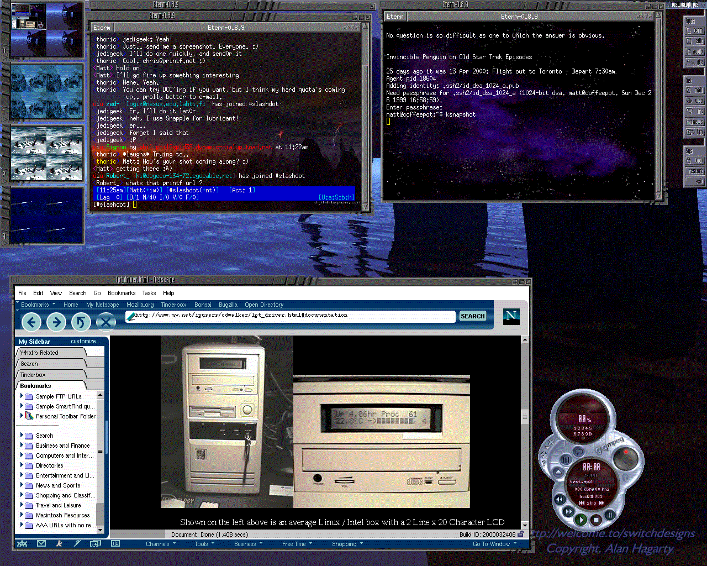
Task: Expand the Sample SmartFind bookmark folder
Action: (22, 406)
